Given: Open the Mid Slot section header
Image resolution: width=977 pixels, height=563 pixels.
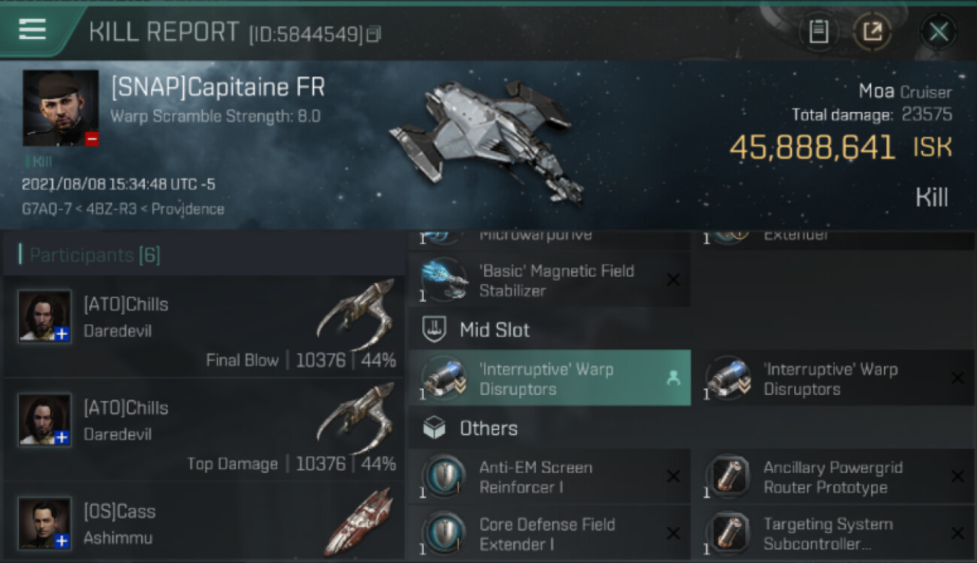Looking at the screenshot, I should 495,330.
